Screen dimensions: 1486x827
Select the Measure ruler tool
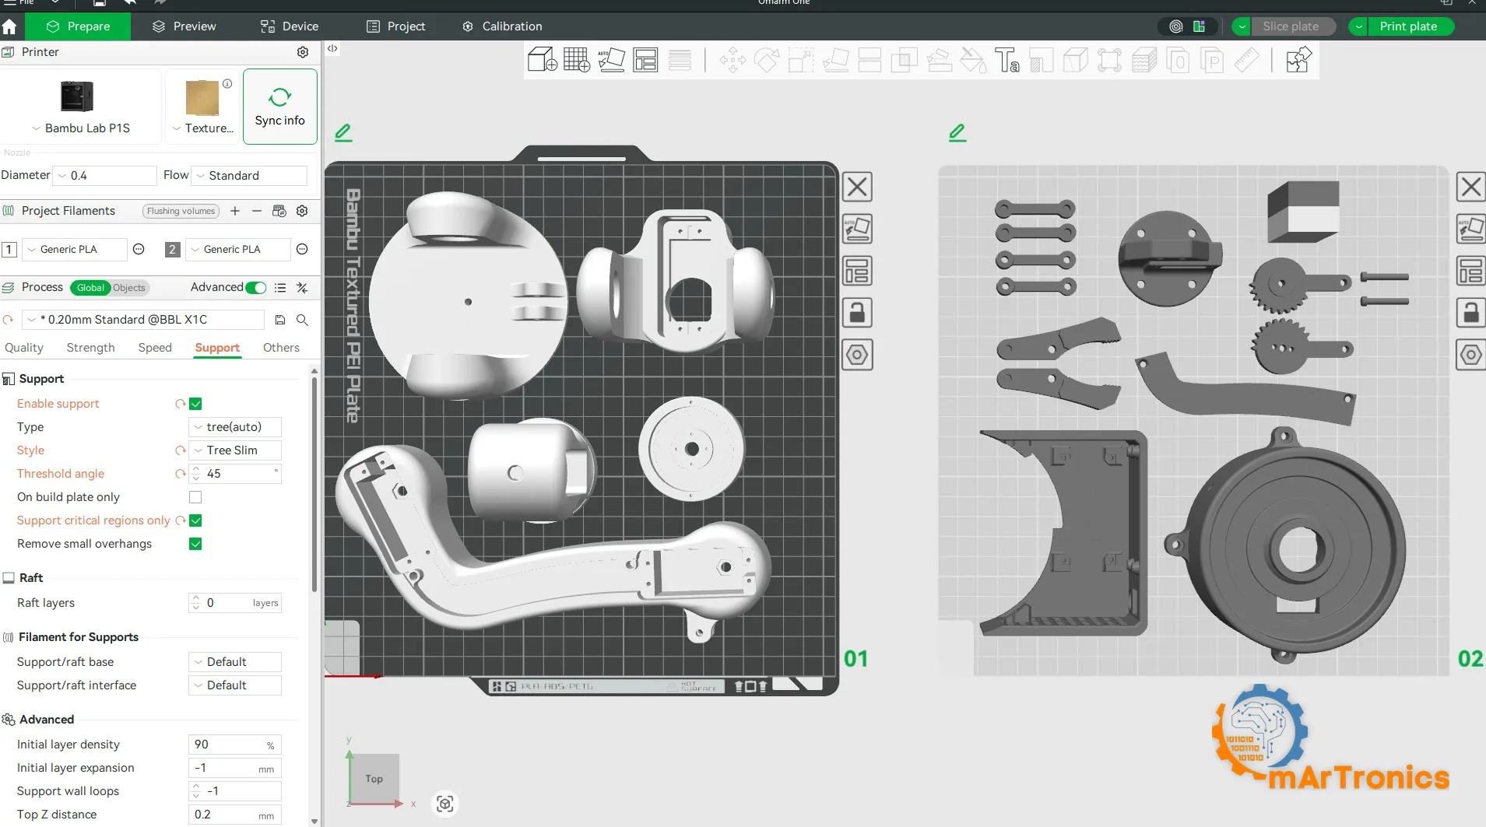[1247, 60]
